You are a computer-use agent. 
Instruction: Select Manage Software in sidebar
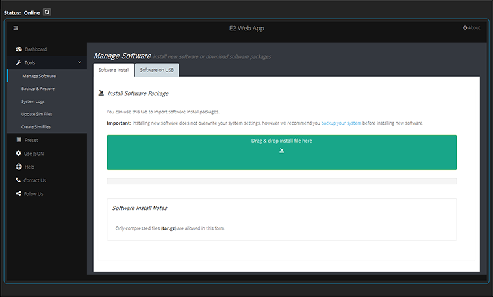point(47,76)
